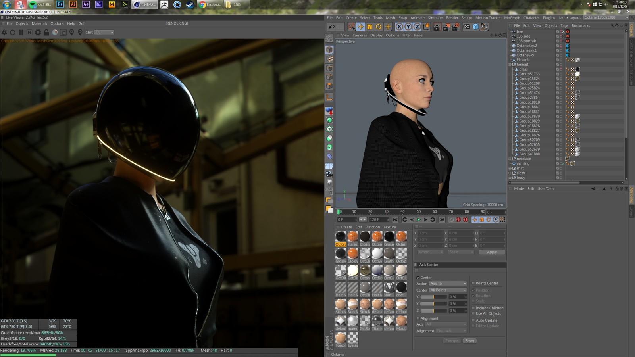The image size is (635, 357).
Task: Select OctaneSky.2 in object list
Action: 526,46
